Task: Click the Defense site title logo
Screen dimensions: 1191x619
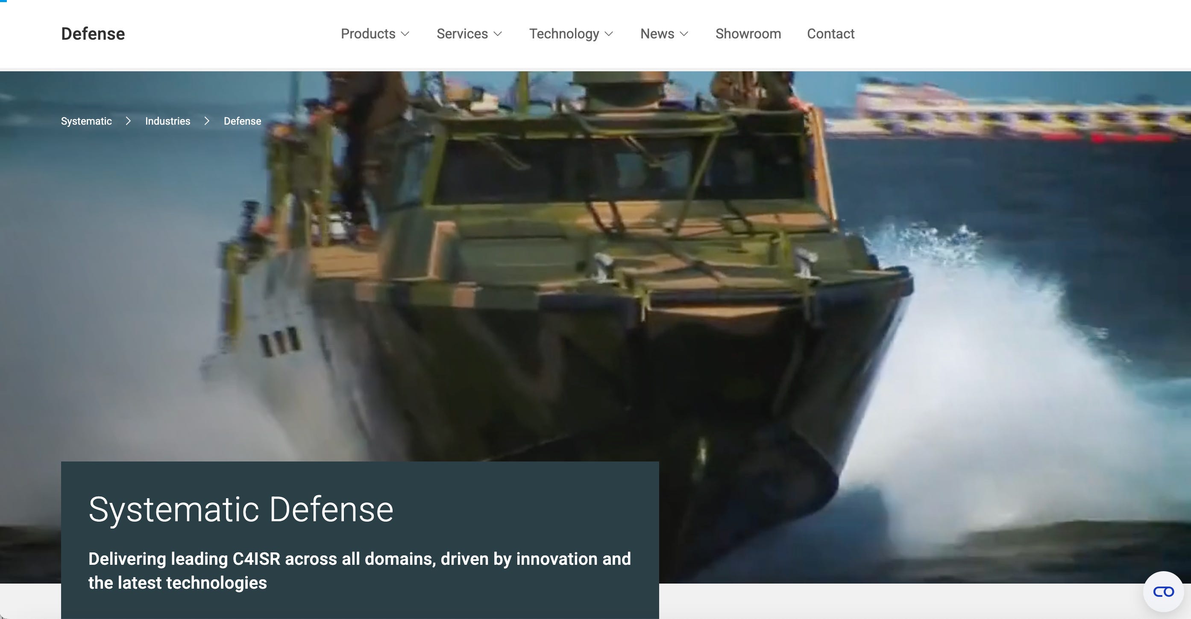Action: click(x=93, y=34)
